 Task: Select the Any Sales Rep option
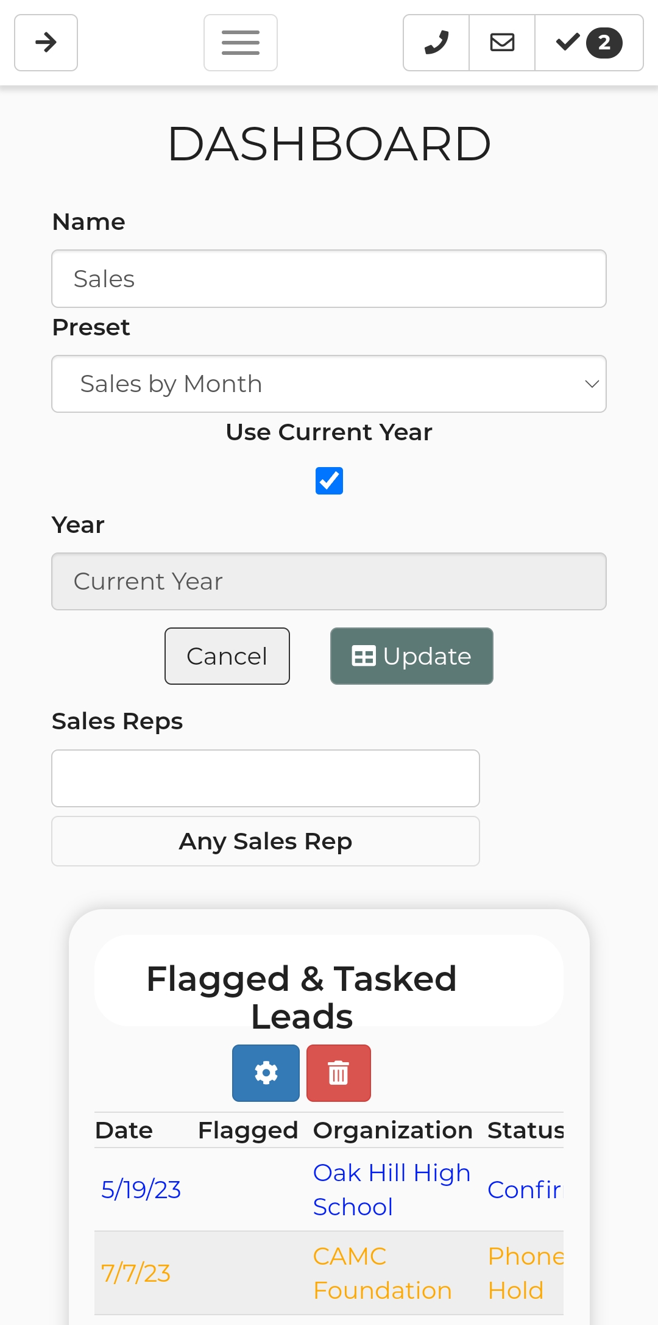tap(266, 841)
